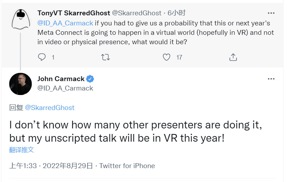Open the @ID_AA_Carmack mention in TonyVT's tweet
This screenshot has height=182, width=293.
[x=65, y=23]
